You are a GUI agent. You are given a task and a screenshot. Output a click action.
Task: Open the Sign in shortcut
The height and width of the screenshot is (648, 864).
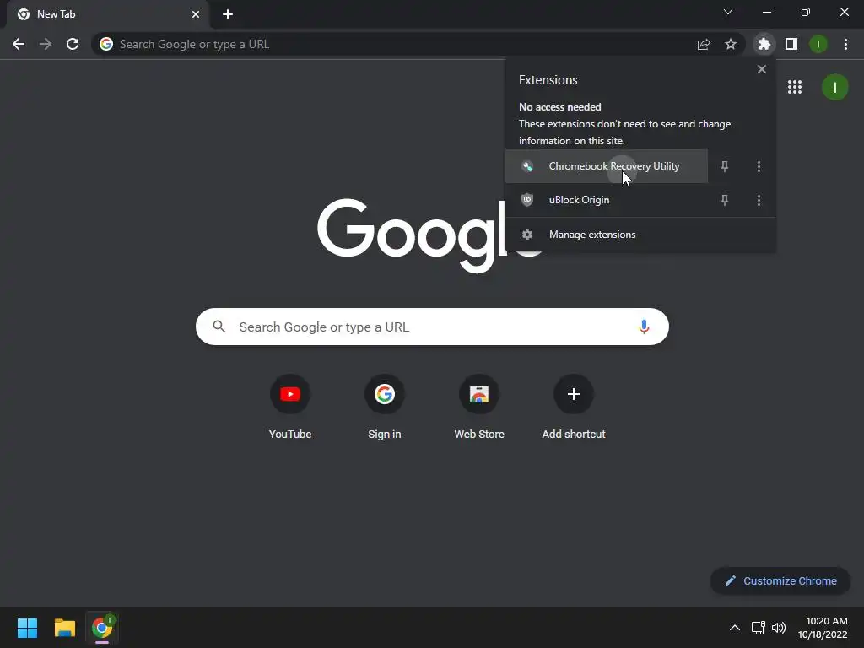click(x=385, y=408)
